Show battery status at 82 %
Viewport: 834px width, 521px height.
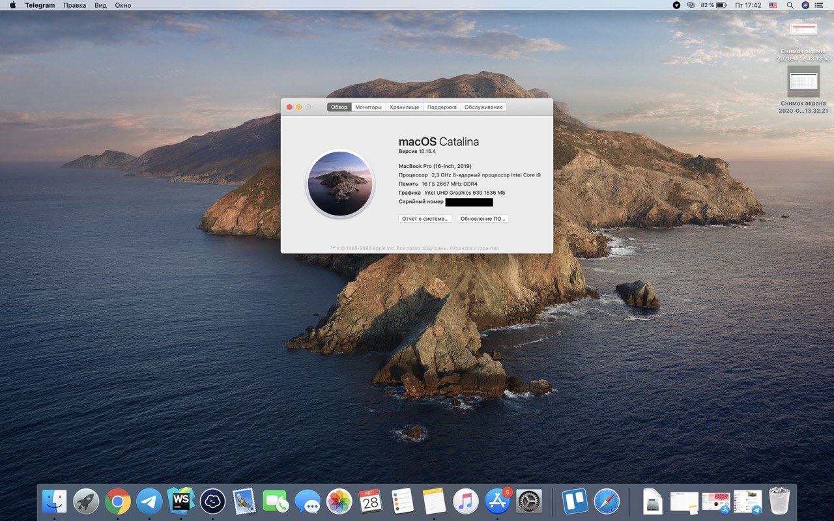[x=713, y=5]
